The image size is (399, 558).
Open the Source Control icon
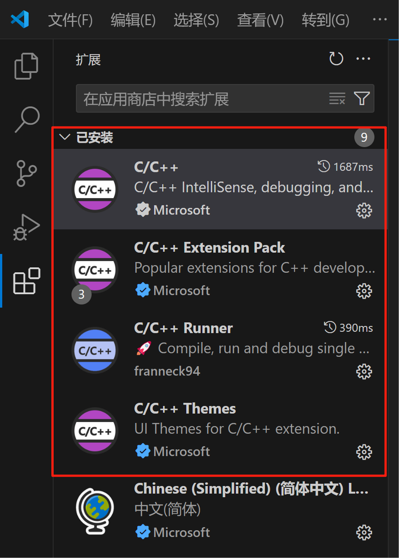click(x=26, y=173)
